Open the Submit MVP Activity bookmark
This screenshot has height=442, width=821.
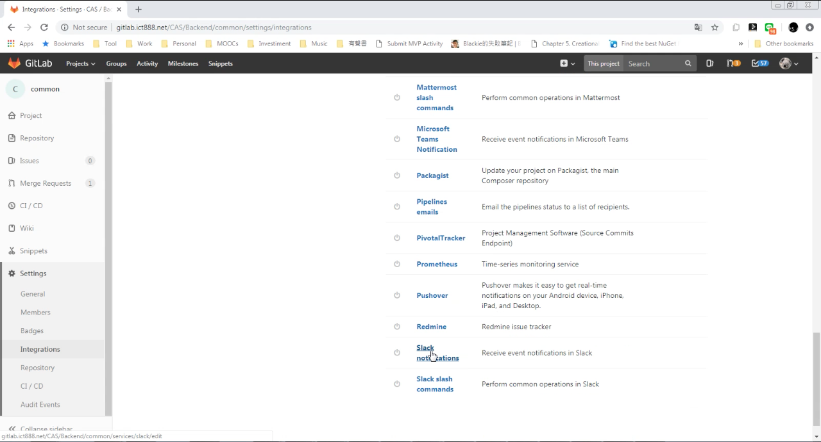click(409, 44)
